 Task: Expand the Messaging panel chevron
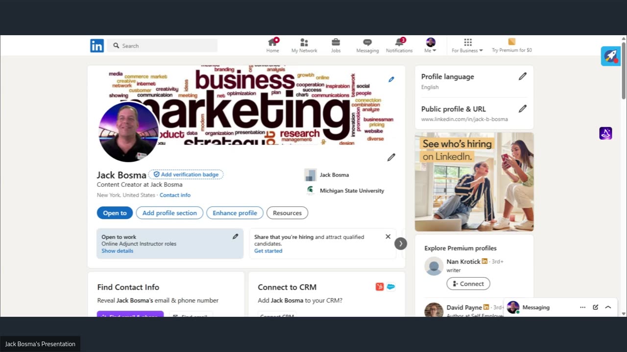click(608, 308)
